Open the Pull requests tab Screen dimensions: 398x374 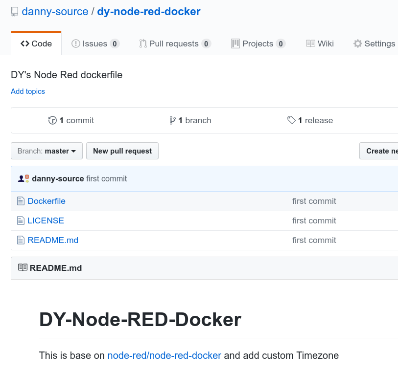(175, 44)
